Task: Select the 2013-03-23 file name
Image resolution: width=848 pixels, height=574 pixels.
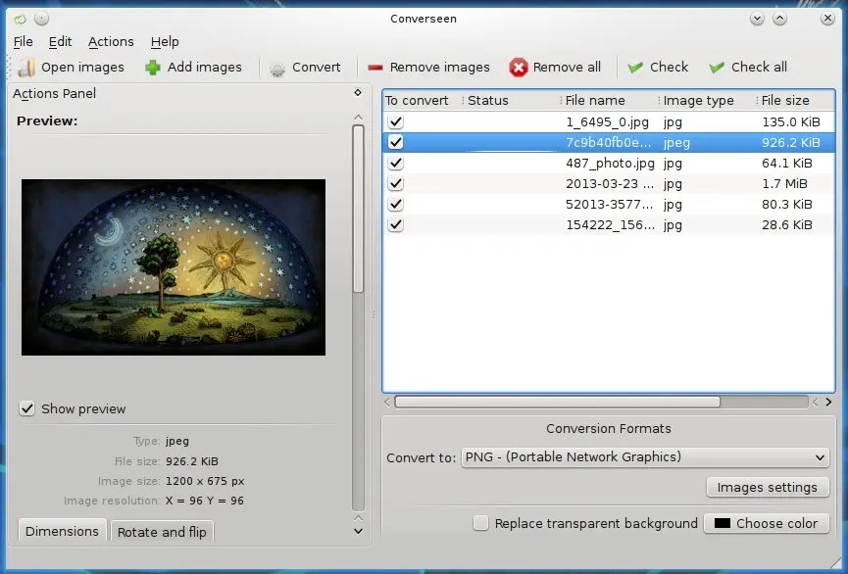Action: click(610, 184)
